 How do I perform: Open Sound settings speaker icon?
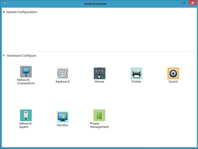click(x=173, y=73)
